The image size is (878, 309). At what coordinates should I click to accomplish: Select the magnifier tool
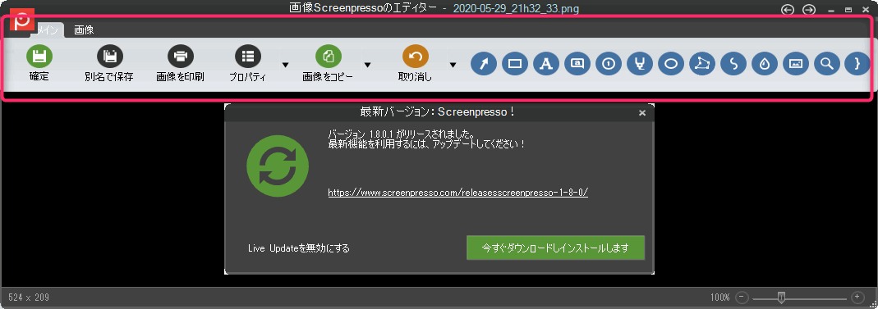(x=826, y=64)
